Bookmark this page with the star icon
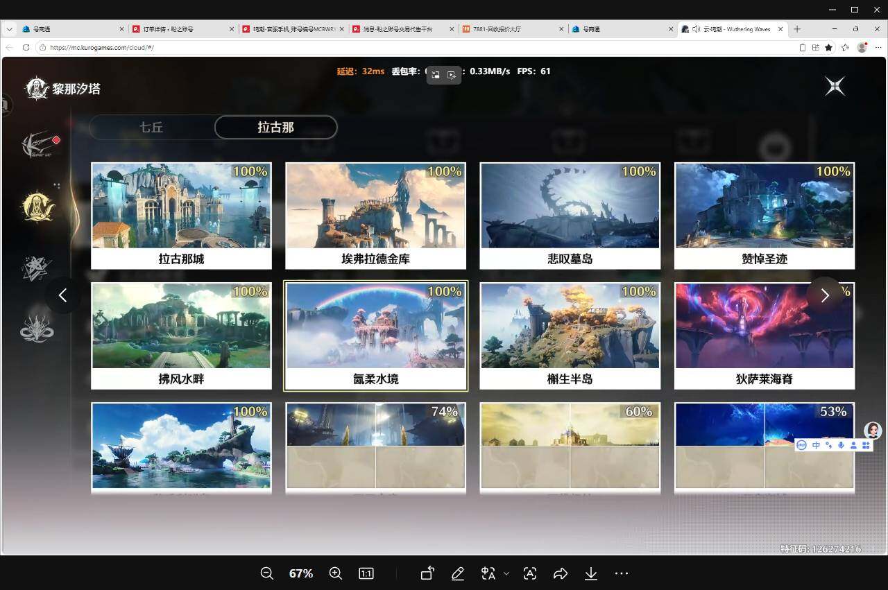This screenshot has height=590, width=888. (829, 48)
